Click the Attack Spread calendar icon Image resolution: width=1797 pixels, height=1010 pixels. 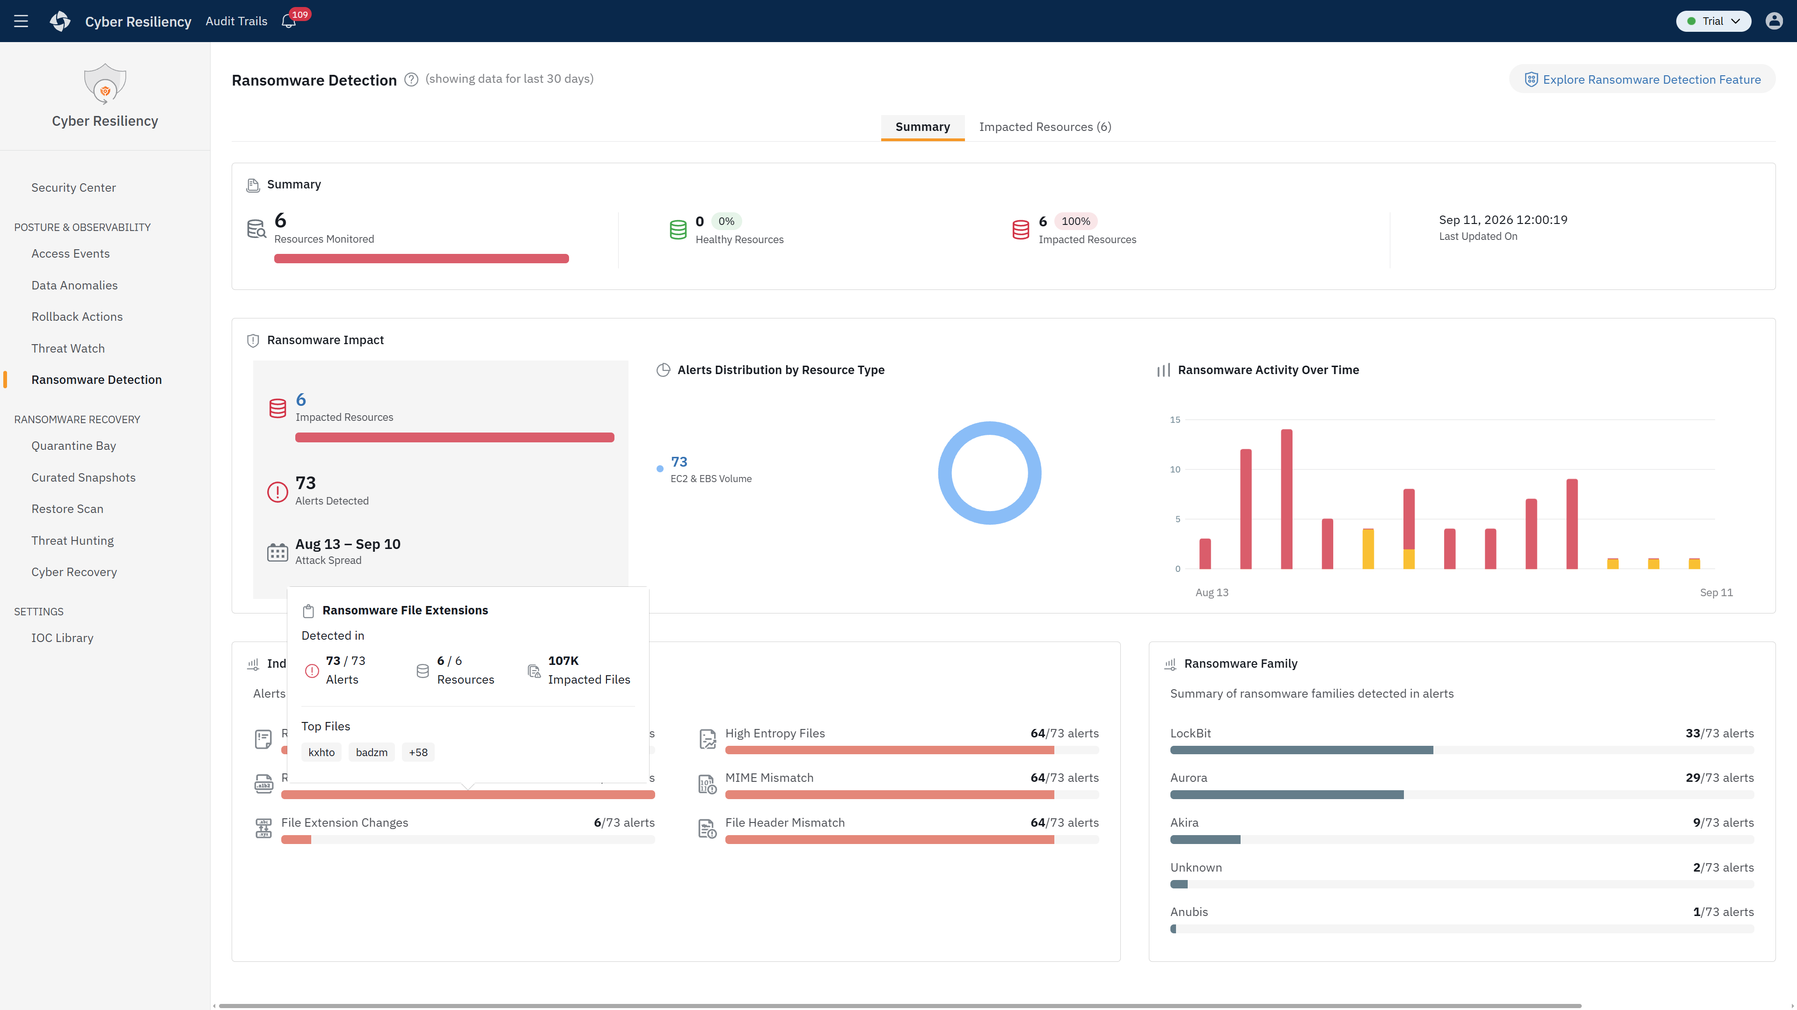278,552
